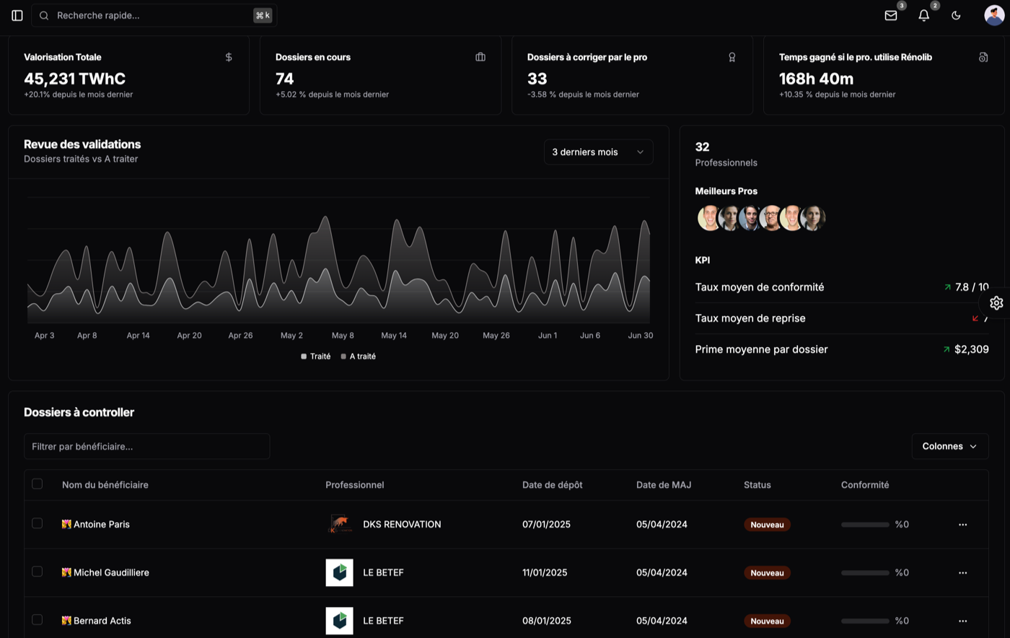This screenshot has width=1010, height=638.
Task: Click the briefcase icon on Dossiers en cours
Action: coord(480,56)
